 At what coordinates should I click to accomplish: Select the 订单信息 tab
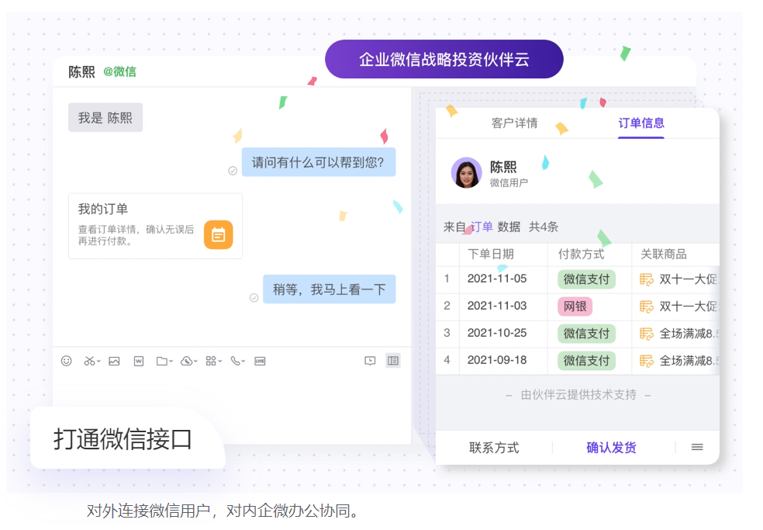click(x=640, y=123)
